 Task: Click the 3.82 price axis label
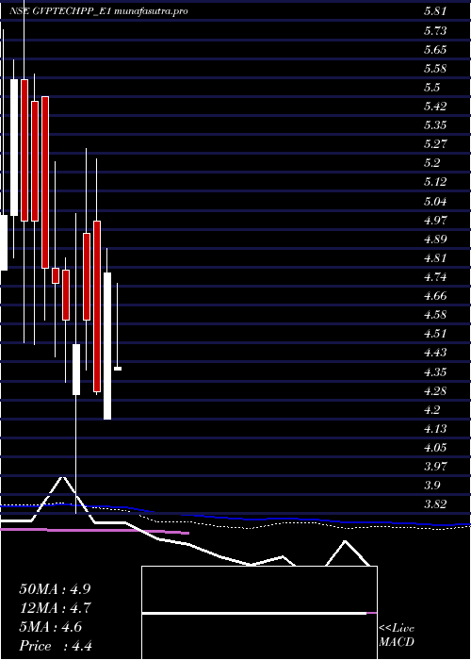(435, 504)
